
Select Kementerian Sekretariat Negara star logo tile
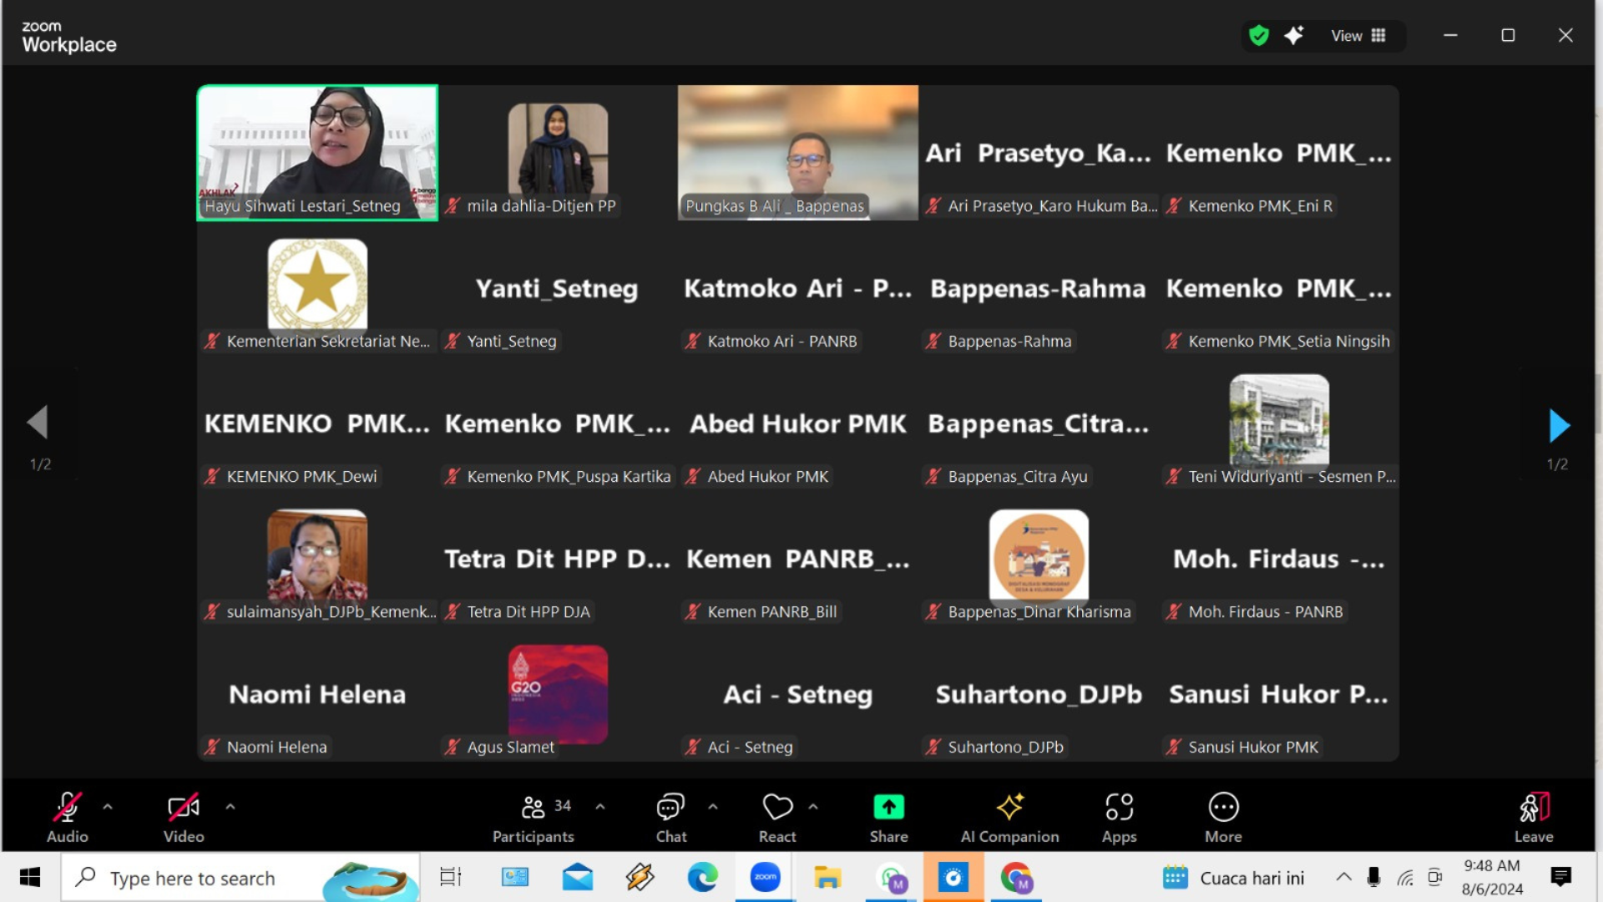click(317, 288)
